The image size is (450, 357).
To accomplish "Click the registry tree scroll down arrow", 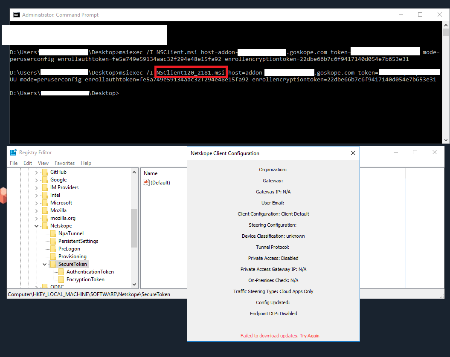I will (134, 285).
